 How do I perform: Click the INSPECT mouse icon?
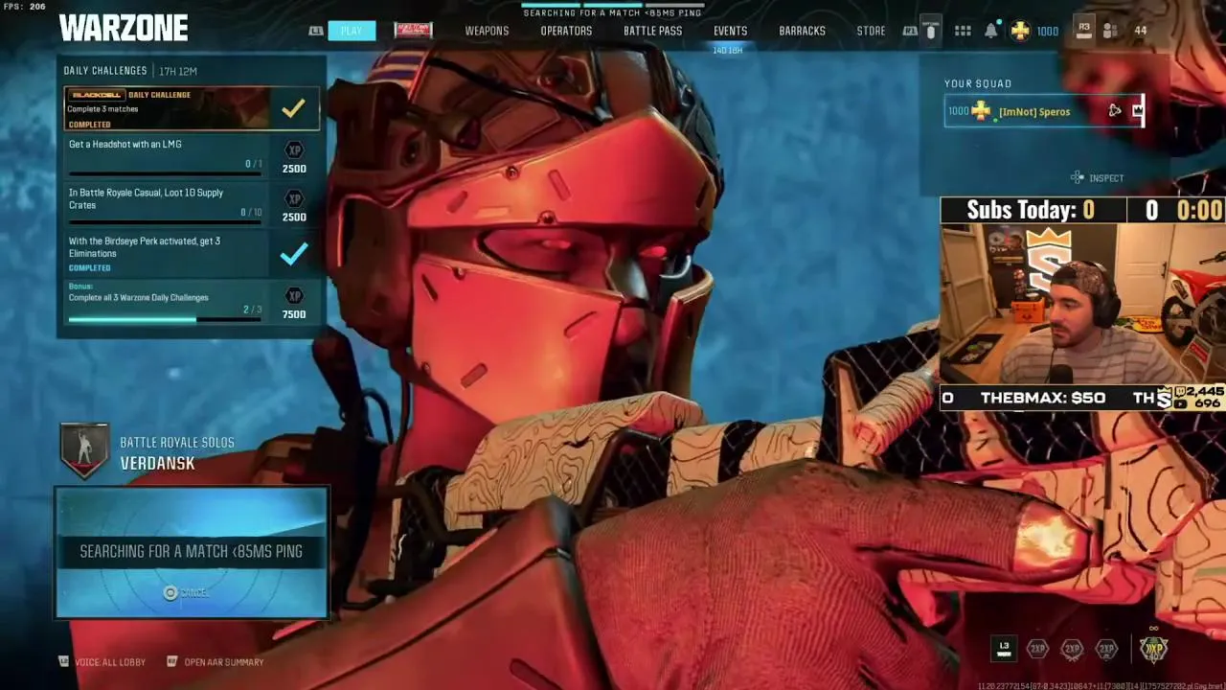tap(1078, 177)
